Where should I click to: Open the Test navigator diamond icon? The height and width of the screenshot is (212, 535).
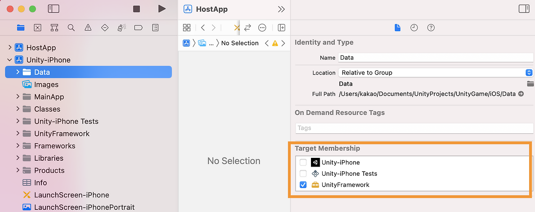click(x=105, y=27)
